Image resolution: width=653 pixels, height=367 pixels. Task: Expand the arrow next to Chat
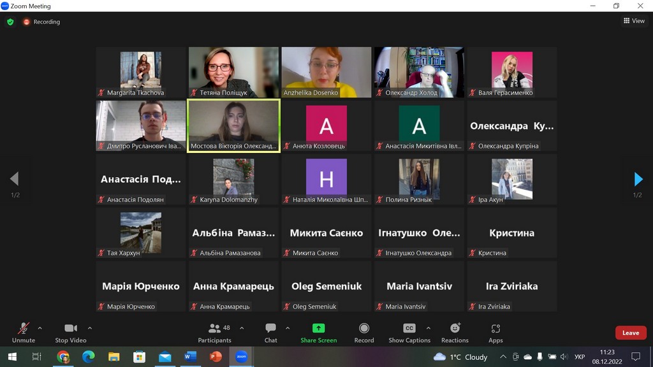click(288, 328)
